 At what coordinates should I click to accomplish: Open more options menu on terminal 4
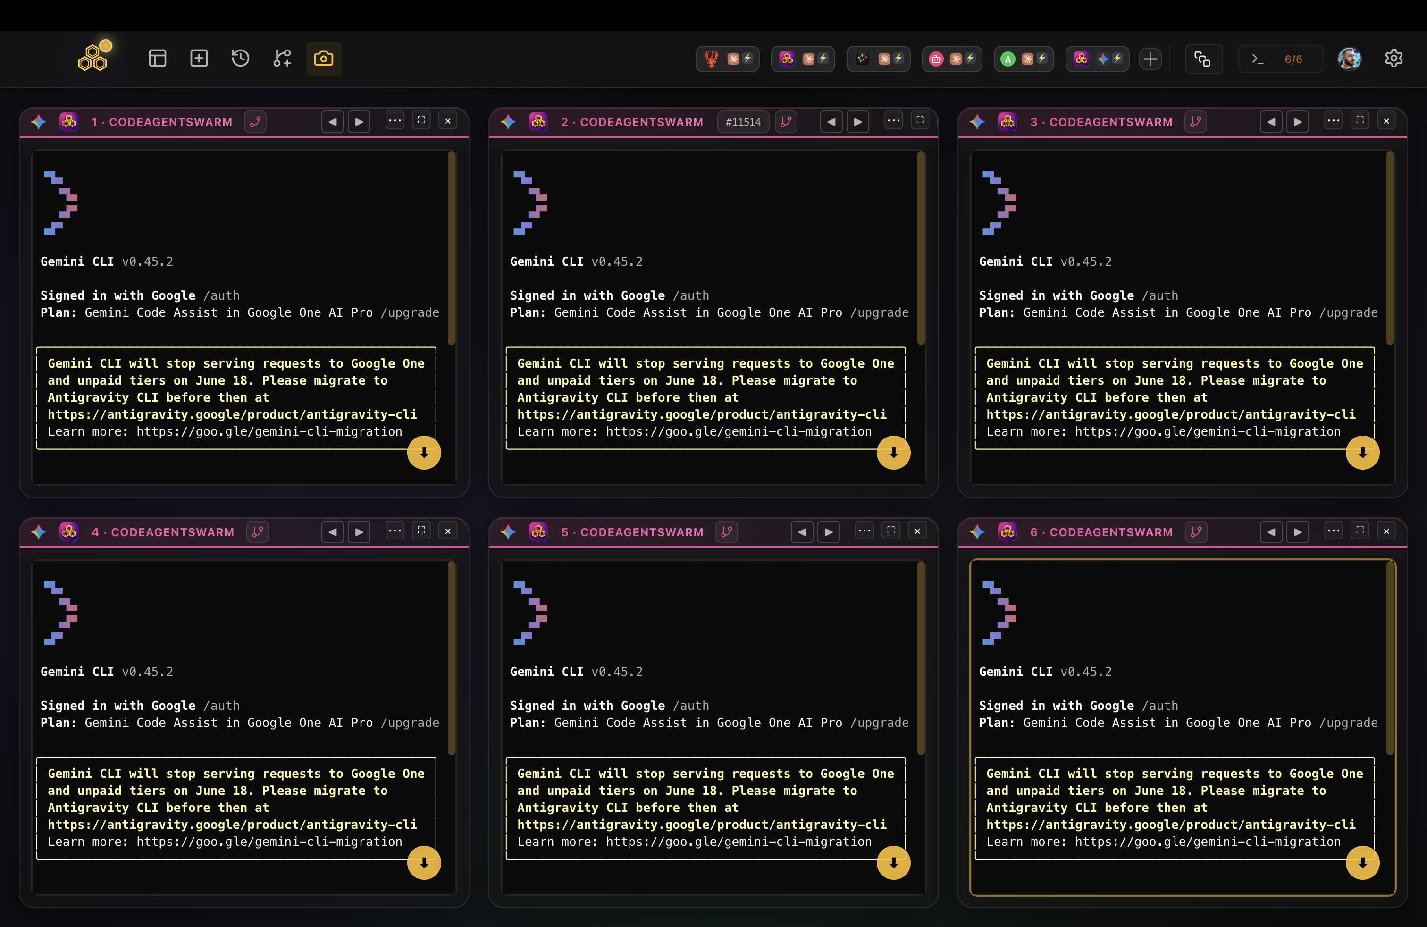[395, 531]
